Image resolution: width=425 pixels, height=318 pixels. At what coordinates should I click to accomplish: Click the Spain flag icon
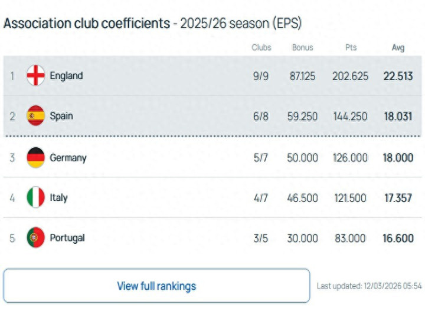coord(36,116)
